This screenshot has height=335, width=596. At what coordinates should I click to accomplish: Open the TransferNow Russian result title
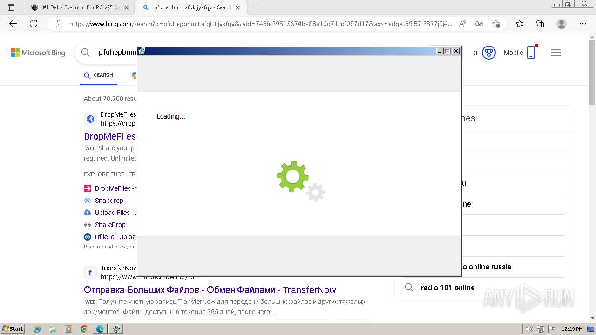coord(210,290)
